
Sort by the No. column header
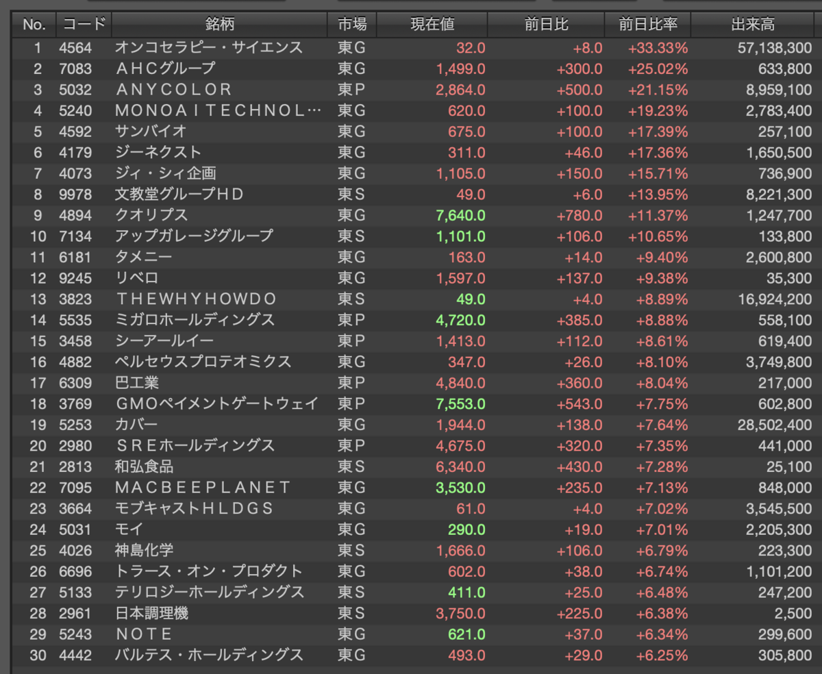point(34,25)
